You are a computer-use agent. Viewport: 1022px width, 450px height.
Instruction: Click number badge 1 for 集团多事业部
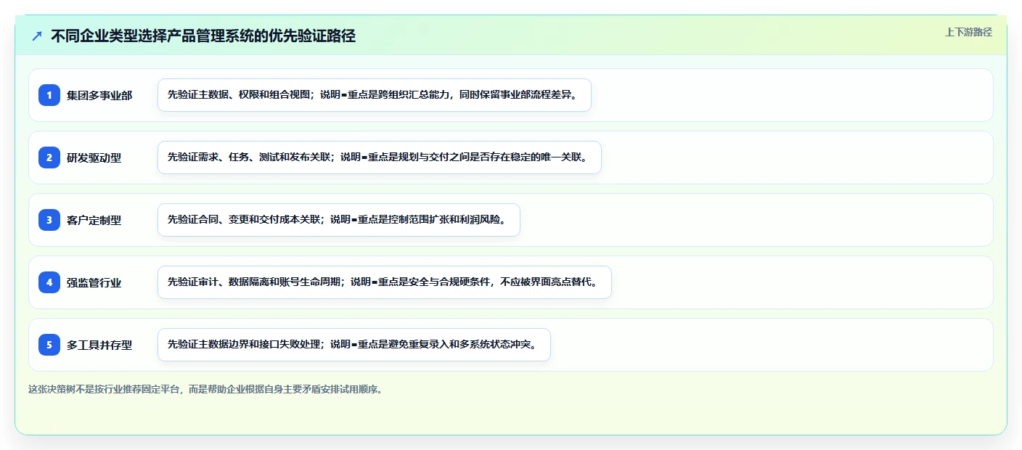pos(49,95)
